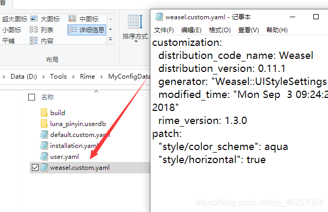Click the modified_time line in Notepad
328x212 pixels.
pos(243,94)
